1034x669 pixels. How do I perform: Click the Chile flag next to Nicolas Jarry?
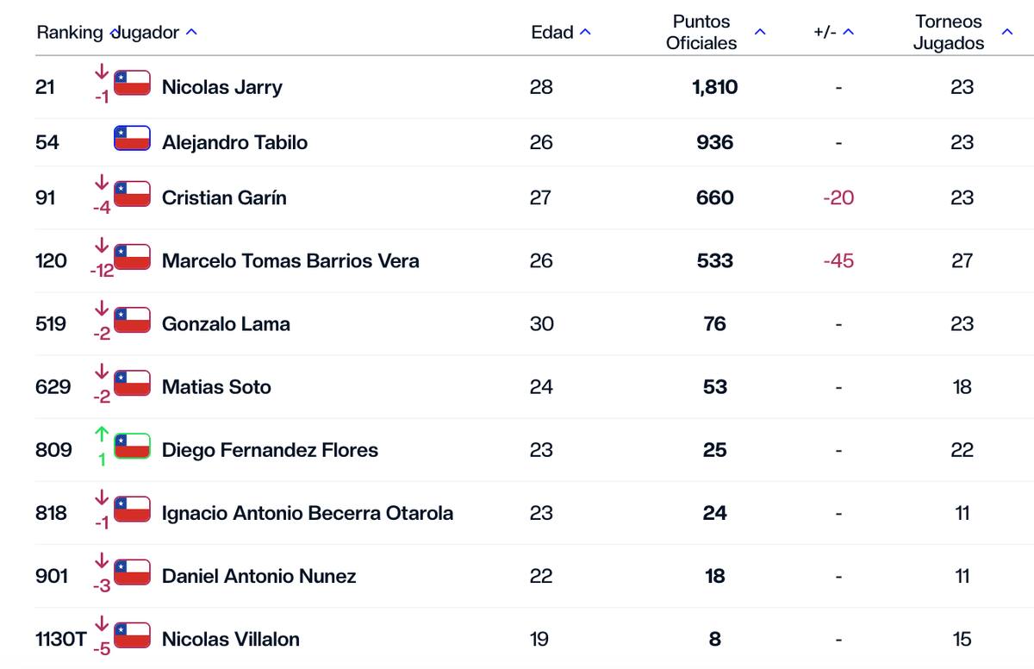point(133,83)
